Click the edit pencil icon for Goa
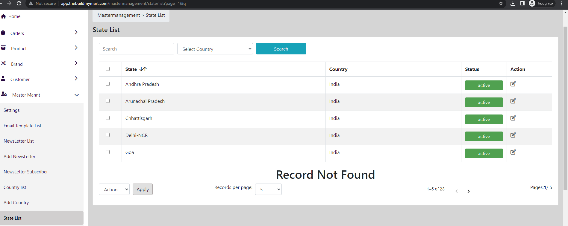 point(513,152)
